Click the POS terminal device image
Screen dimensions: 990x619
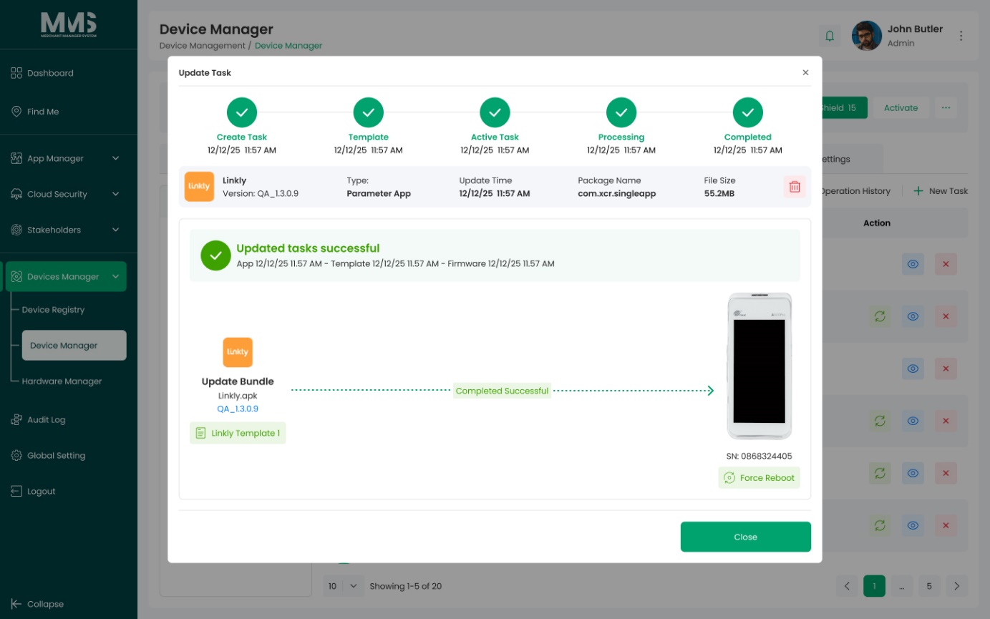click(x=760, y=366)
